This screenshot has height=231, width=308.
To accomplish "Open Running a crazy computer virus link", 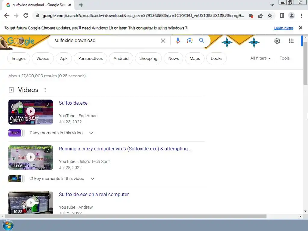I will (126, 149).
